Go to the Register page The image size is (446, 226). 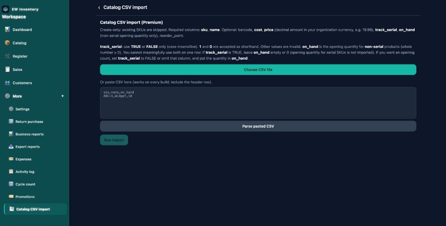[20, 56]
